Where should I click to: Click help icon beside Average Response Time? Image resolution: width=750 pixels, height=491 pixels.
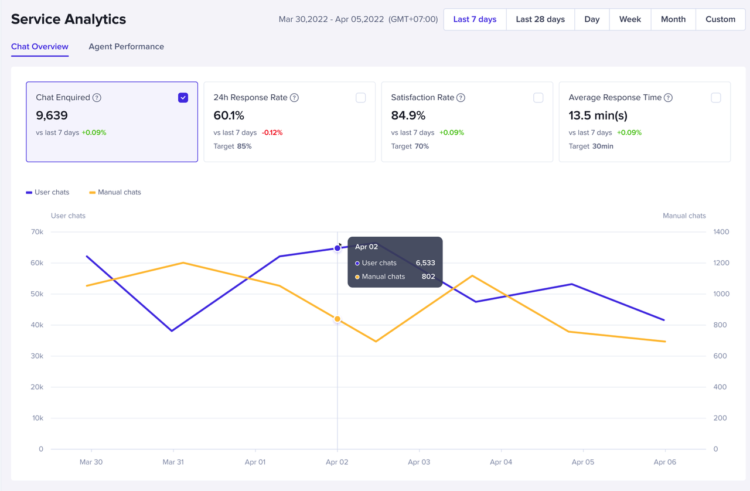(x=668, y=98)
